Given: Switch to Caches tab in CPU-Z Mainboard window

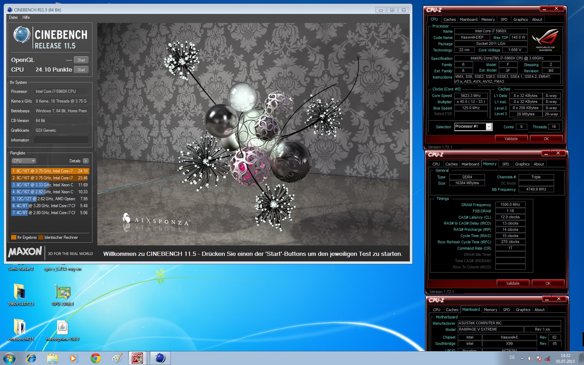Looking at the screenshot, I should pyautogui.click(x=452, y=310).
